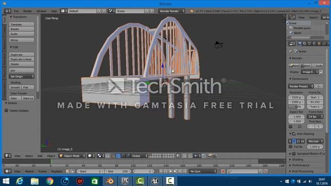
Task: Click the Object properties tab icon
Action: [x=319, y=43]
